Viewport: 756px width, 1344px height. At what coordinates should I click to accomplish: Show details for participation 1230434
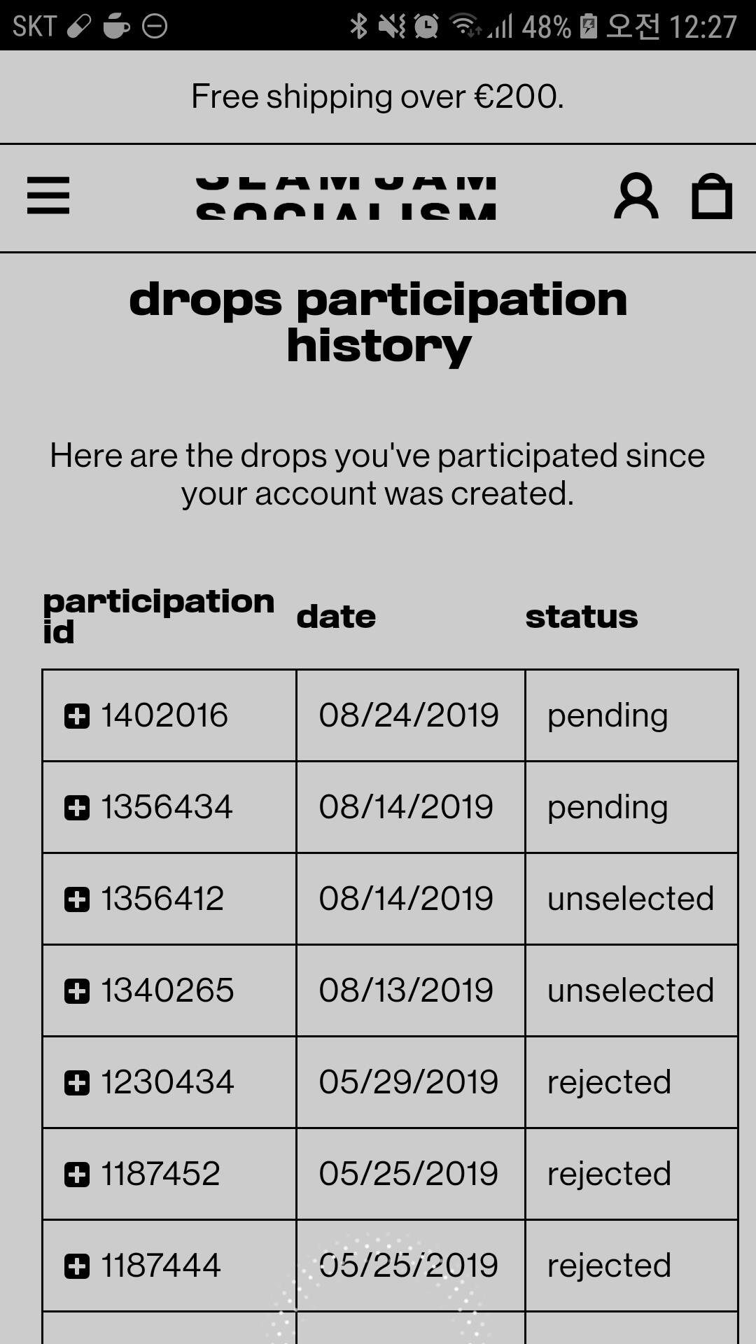[x=77, y=1083]
